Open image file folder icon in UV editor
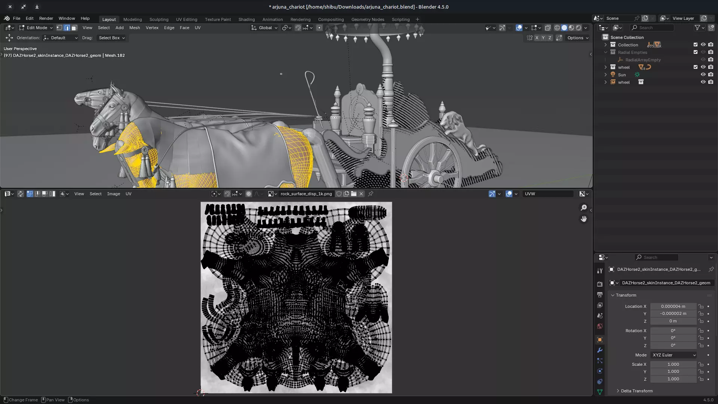Image resolution: width=718 pixels, height=404 pixels. click(354, 194)
